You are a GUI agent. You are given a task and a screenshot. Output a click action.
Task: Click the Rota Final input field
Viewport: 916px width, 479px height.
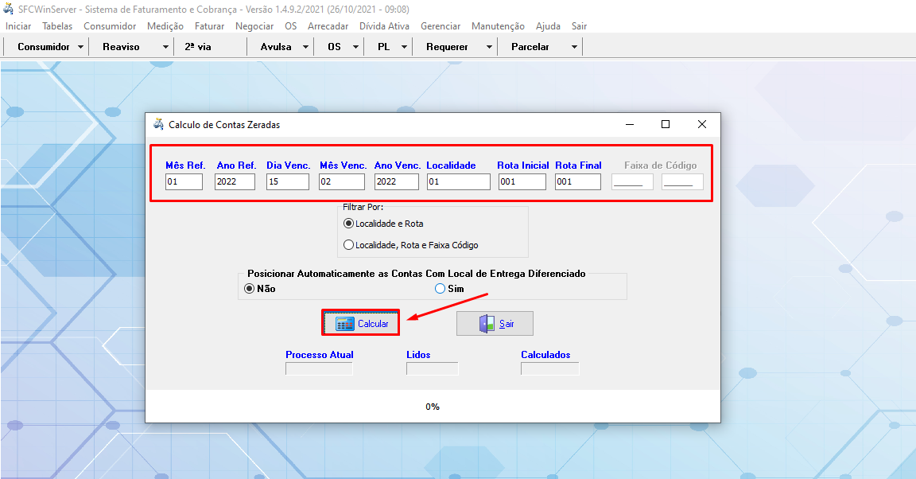tap(577, 182)
